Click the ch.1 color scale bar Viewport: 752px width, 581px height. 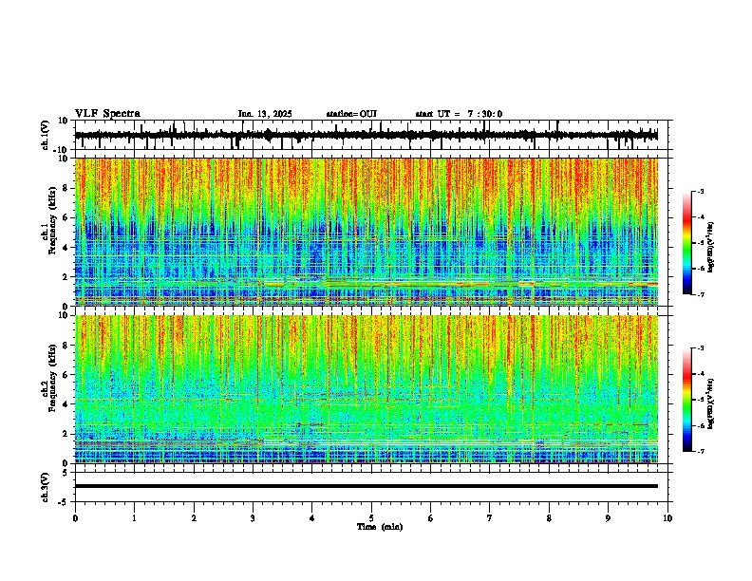pyautogui.click(x=687, y=243)
